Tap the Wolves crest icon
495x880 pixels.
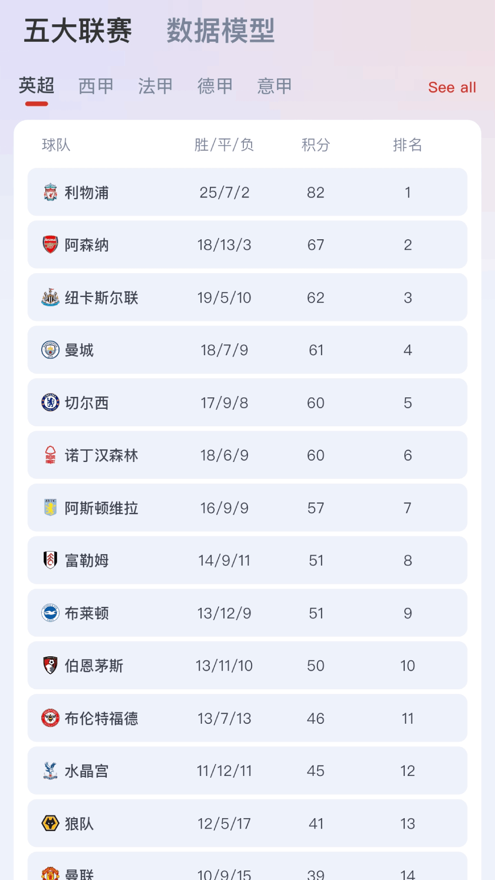50,823
